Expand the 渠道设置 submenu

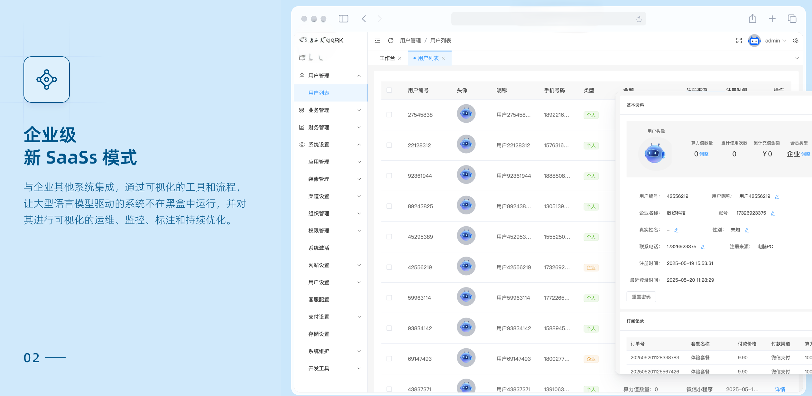(x=359, y=196)
